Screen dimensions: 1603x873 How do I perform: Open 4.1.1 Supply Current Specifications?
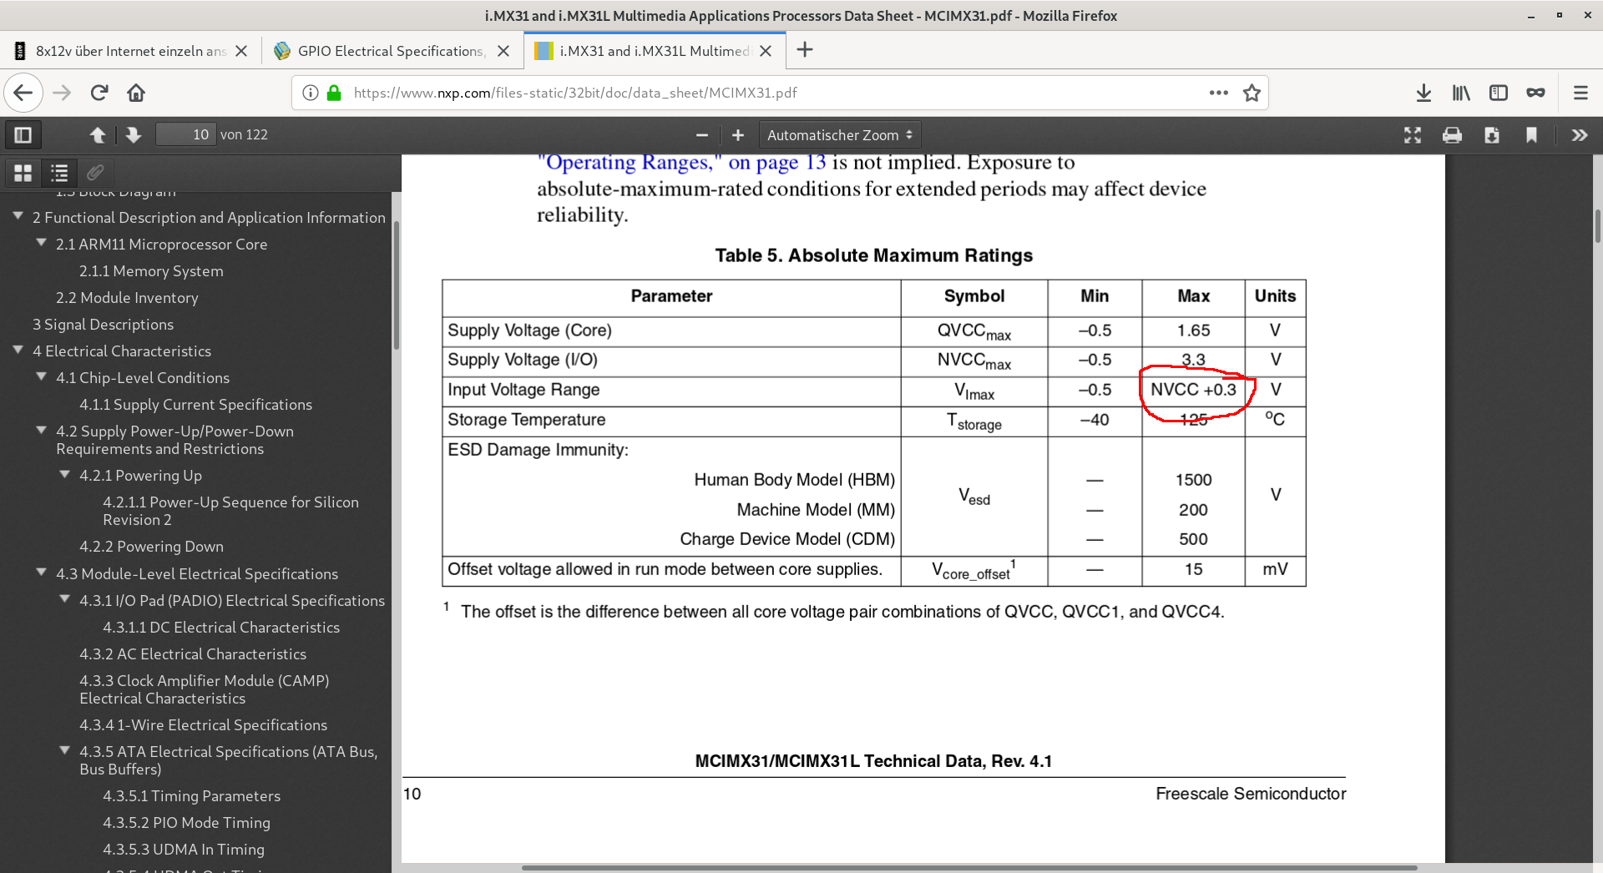[x=195, y=405]
